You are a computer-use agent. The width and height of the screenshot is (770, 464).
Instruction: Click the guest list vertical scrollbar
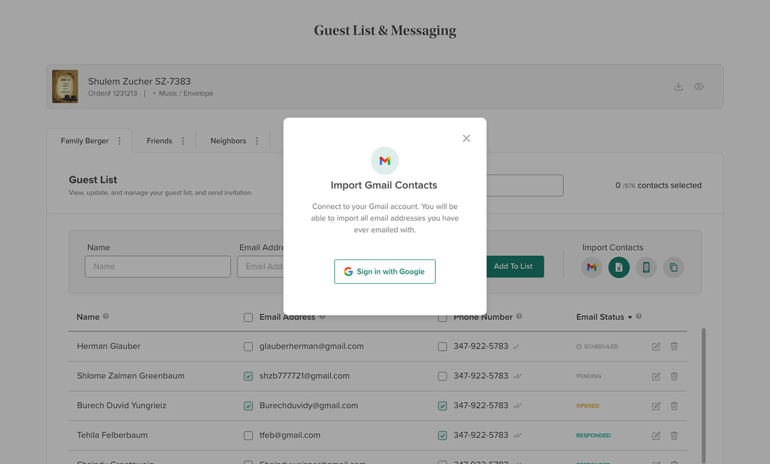point(704,396)
